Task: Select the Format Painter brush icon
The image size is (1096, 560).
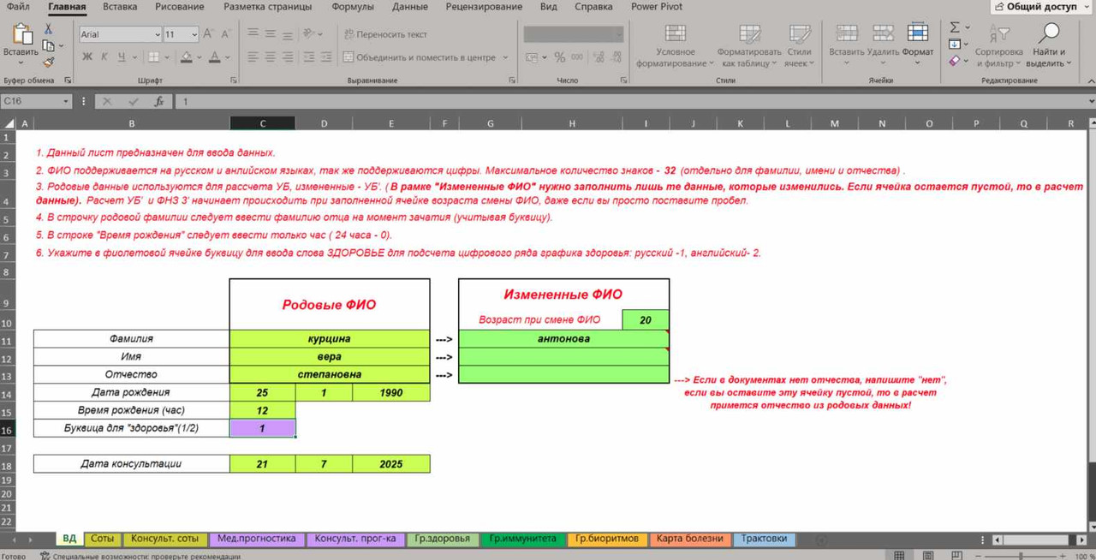Action: coord(48,62)
